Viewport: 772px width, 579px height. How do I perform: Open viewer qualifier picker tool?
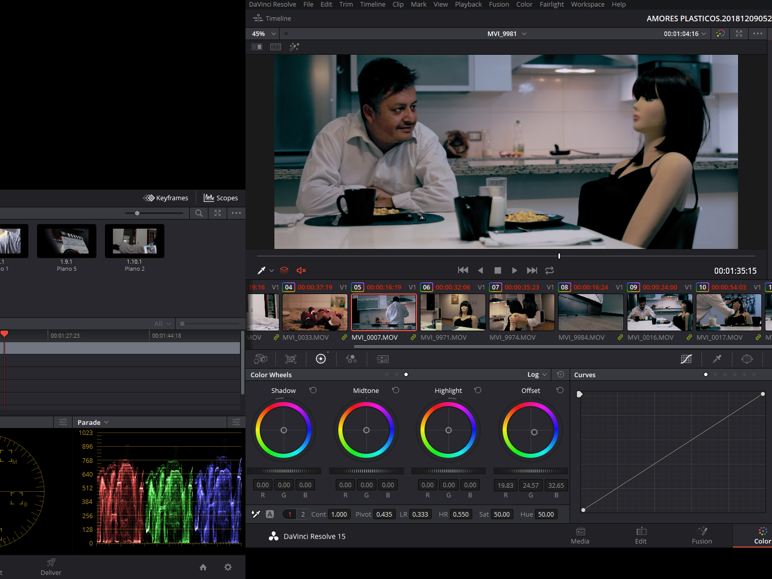[262, 270]
